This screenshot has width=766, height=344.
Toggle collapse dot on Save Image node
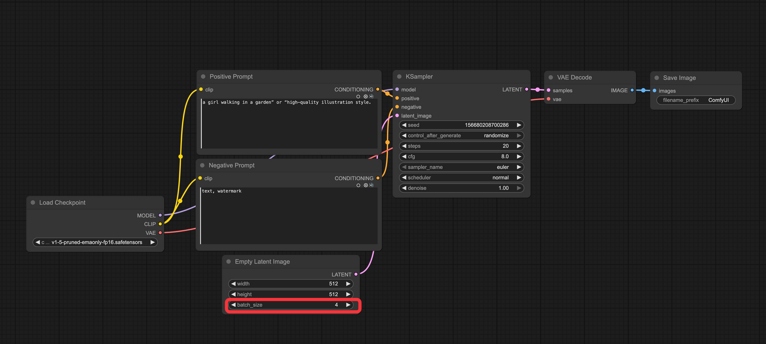[656, 78]
